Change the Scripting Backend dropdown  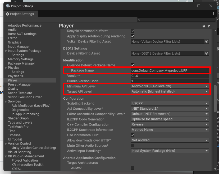(x=170, y=103)
